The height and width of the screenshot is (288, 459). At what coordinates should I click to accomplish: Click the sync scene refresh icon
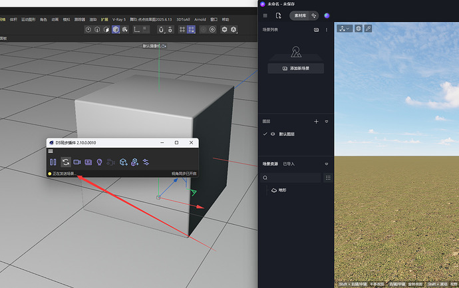66,162
